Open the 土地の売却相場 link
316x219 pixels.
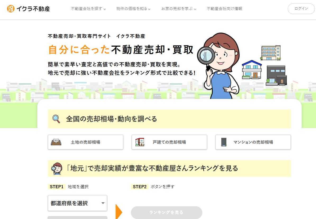pos(85,142)
